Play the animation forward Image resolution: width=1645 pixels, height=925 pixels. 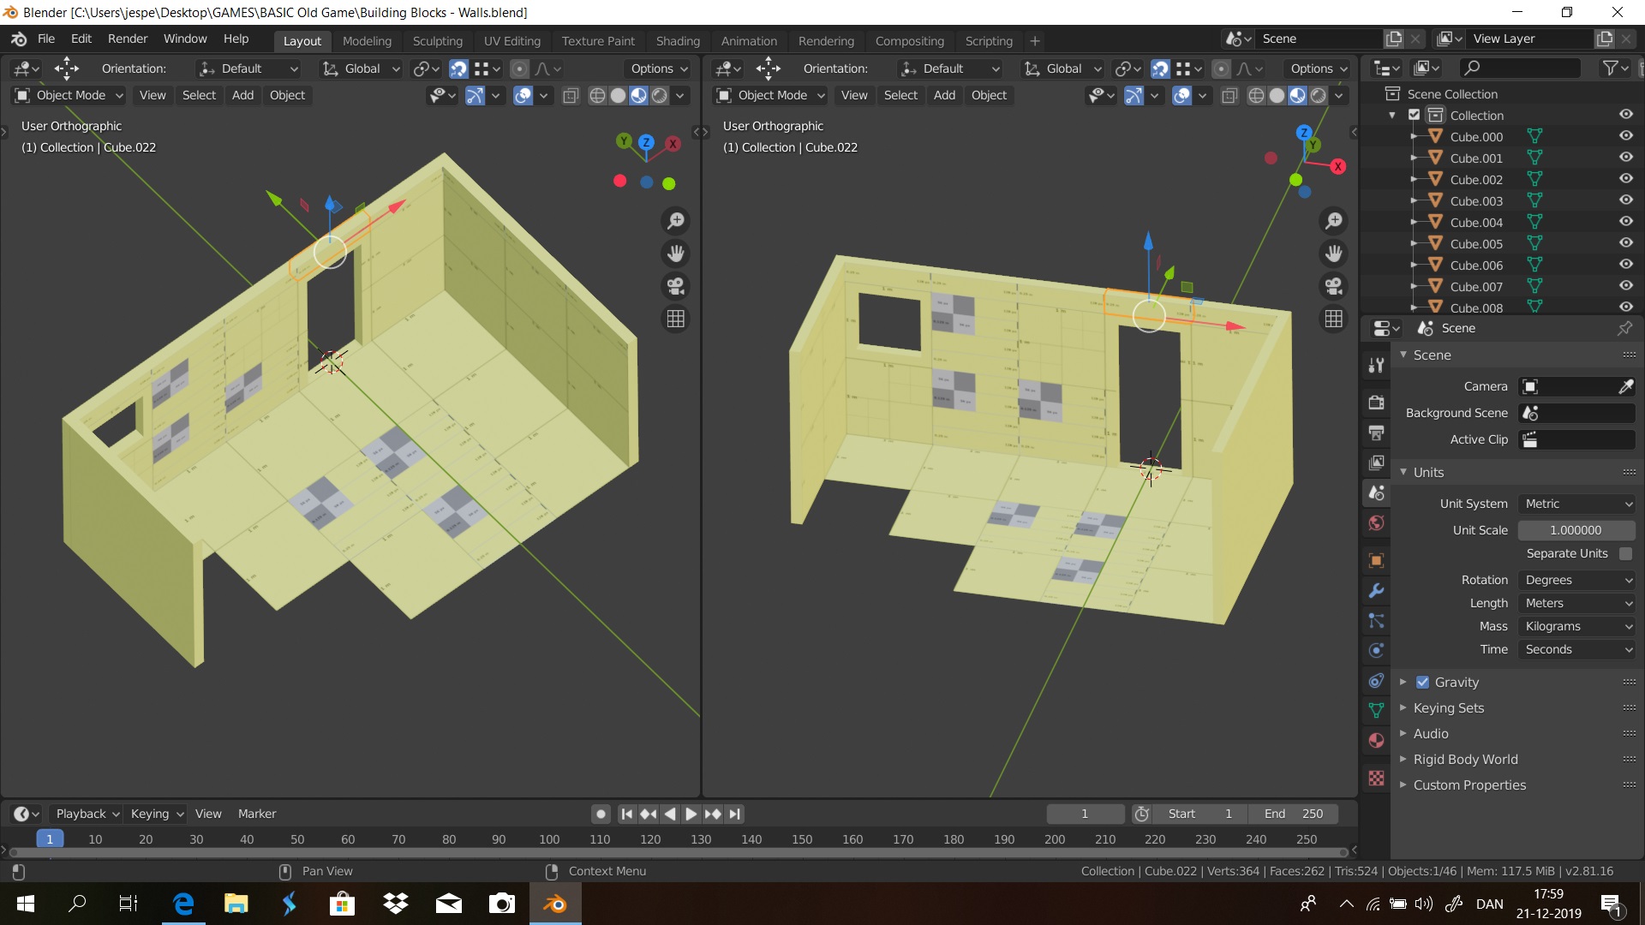point(691,814)
